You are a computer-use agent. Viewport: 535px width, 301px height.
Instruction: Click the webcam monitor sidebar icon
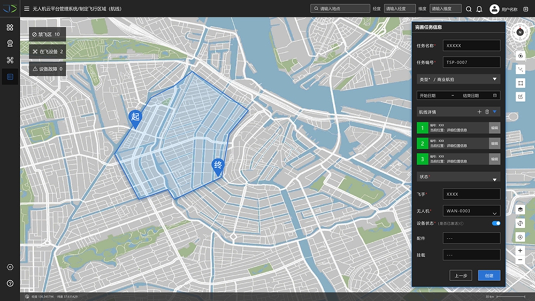click(x=10, y=44)
